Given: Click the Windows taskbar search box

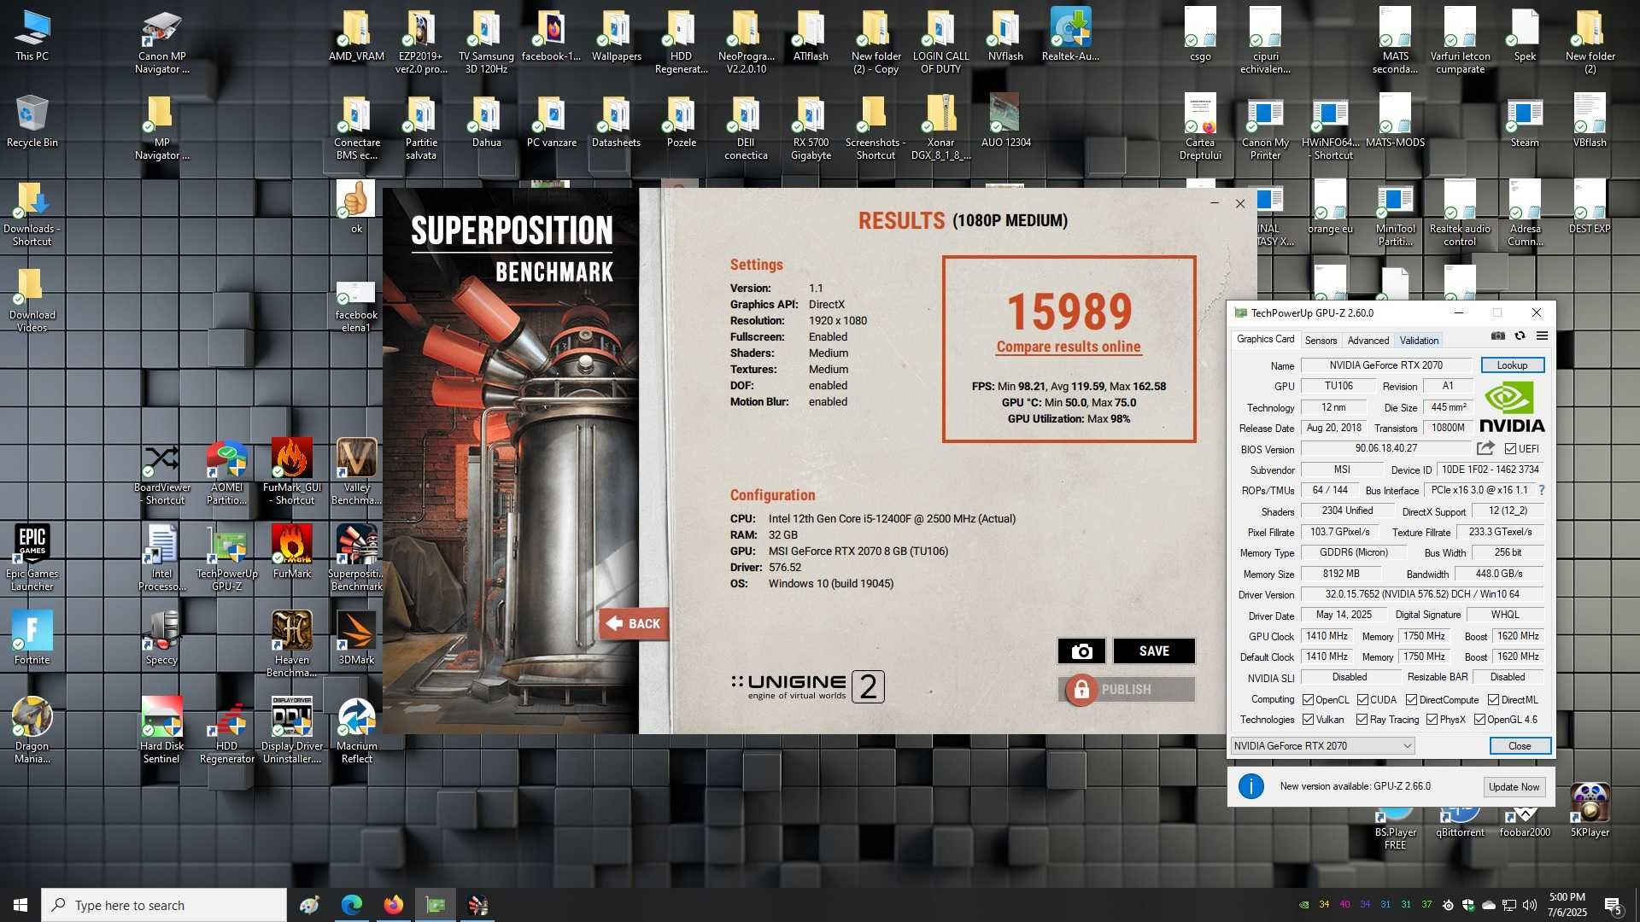Looking at the screenshot, I should 164,905.
